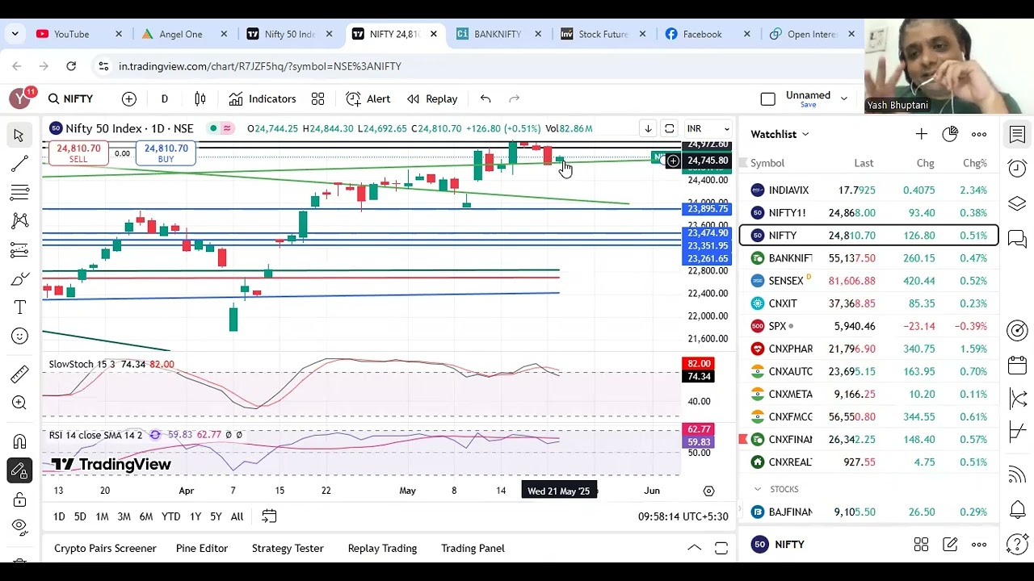
Task: Collapse the bottom panel chevron
Action: tap(694, 548)
